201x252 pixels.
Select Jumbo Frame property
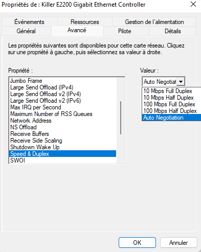point(62,81)
